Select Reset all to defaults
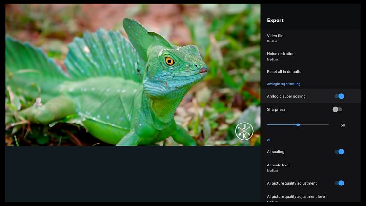Viewport: 366px width, 206px height. coord(310,72)
